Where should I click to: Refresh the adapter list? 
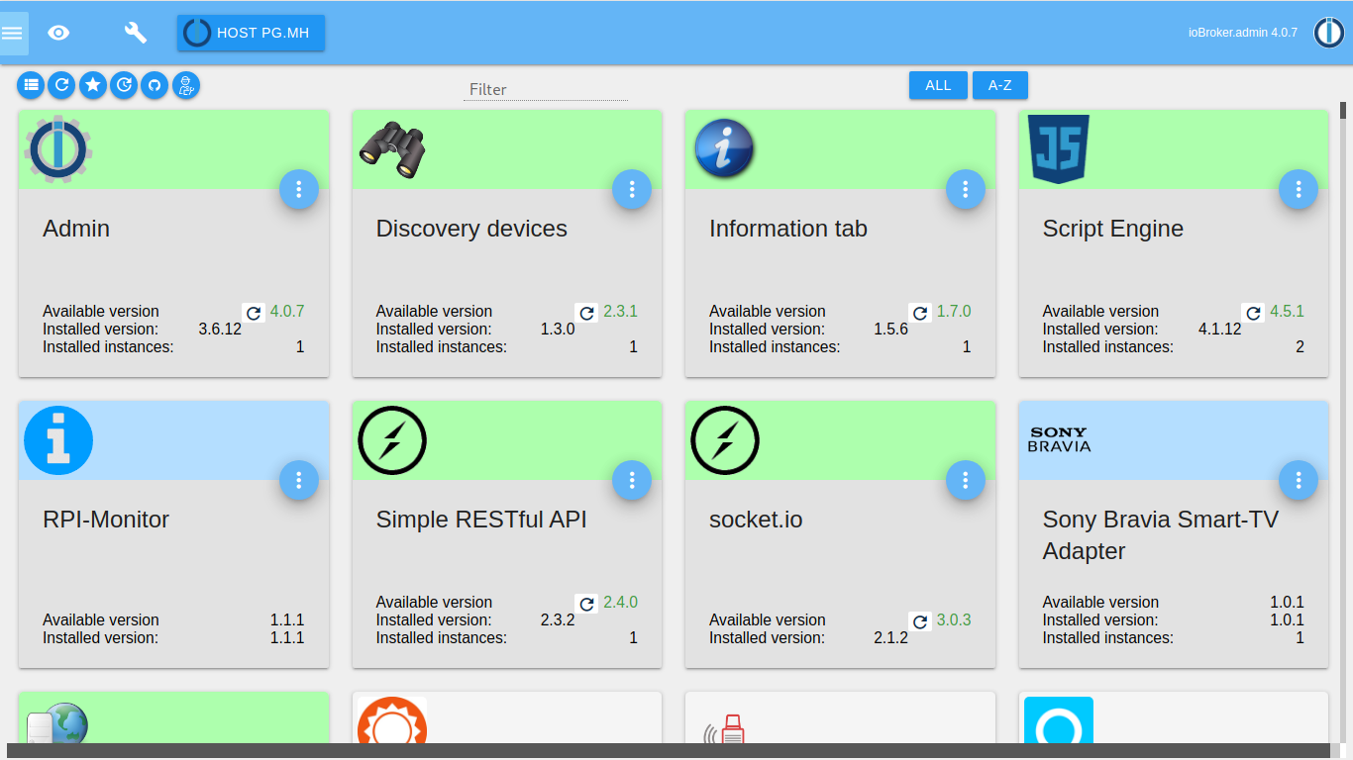pyautogui.click(x=61, y=85)
